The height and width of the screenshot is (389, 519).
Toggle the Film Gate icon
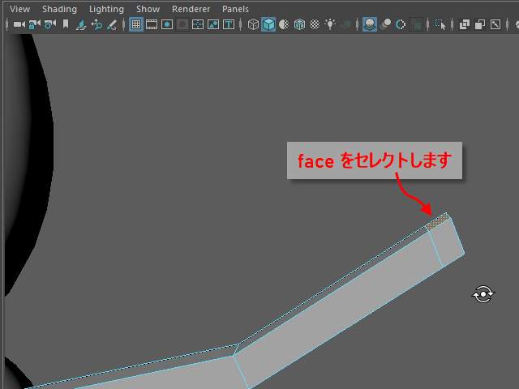tap(152, 24)
